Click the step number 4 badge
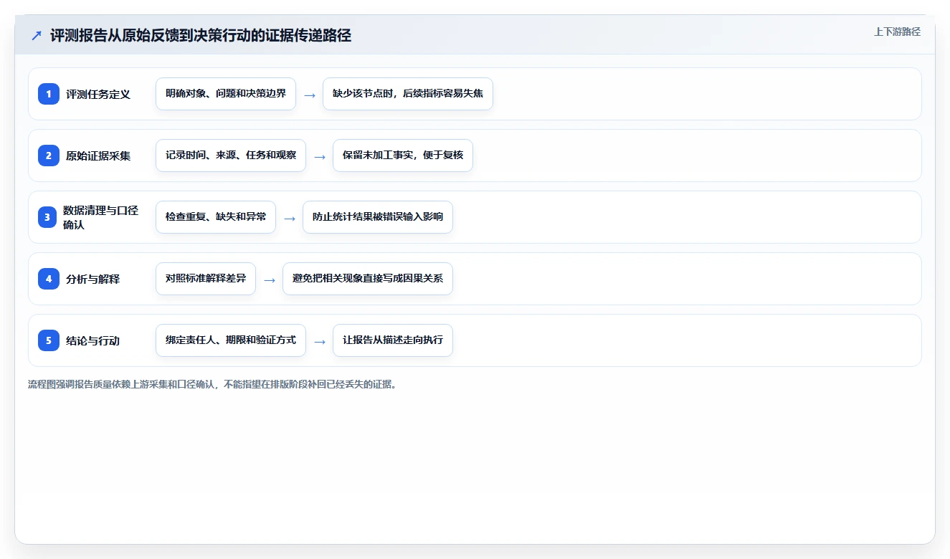Image resolution: width=950 pixels, height=559 pixels. [49, 279]
